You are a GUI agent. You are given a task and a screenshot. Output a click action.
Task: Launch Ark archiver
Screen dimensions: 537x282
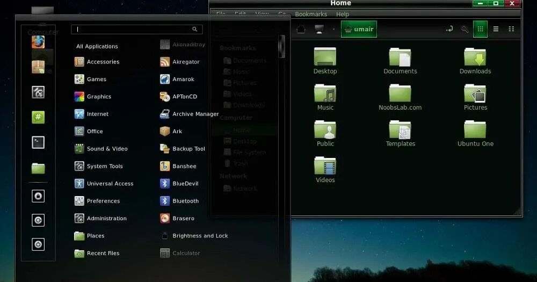click(171, 131)
